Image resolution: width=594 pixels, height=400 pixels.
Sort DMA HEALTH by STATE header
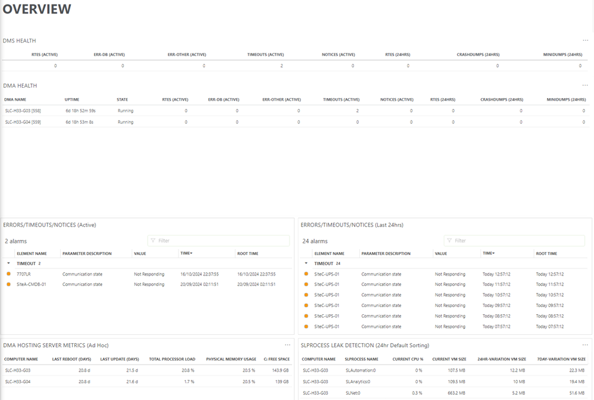123,99
